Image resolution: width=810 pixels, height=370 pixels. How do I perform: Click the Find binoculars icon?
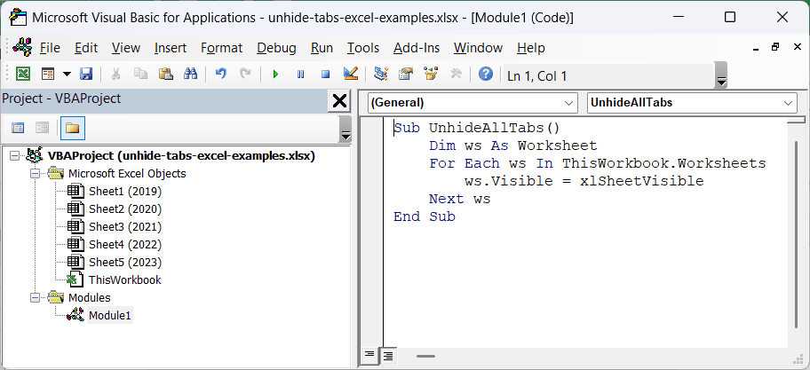(x=191, y=75)
